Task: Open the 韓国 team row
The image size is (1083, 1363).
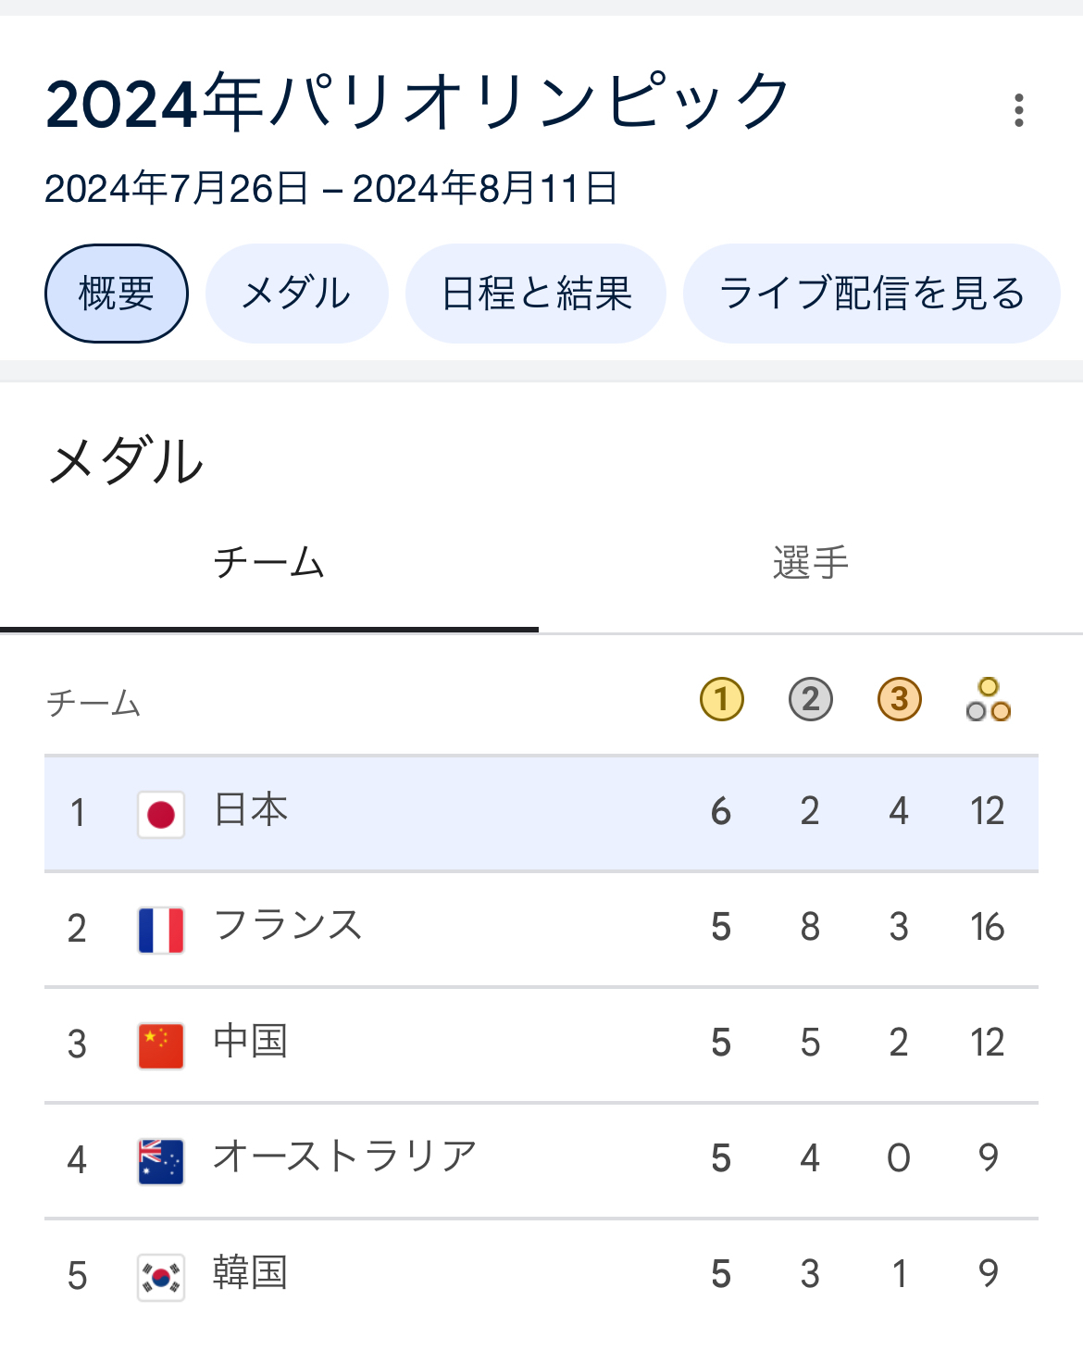Action: click(x=541, y=1277)
